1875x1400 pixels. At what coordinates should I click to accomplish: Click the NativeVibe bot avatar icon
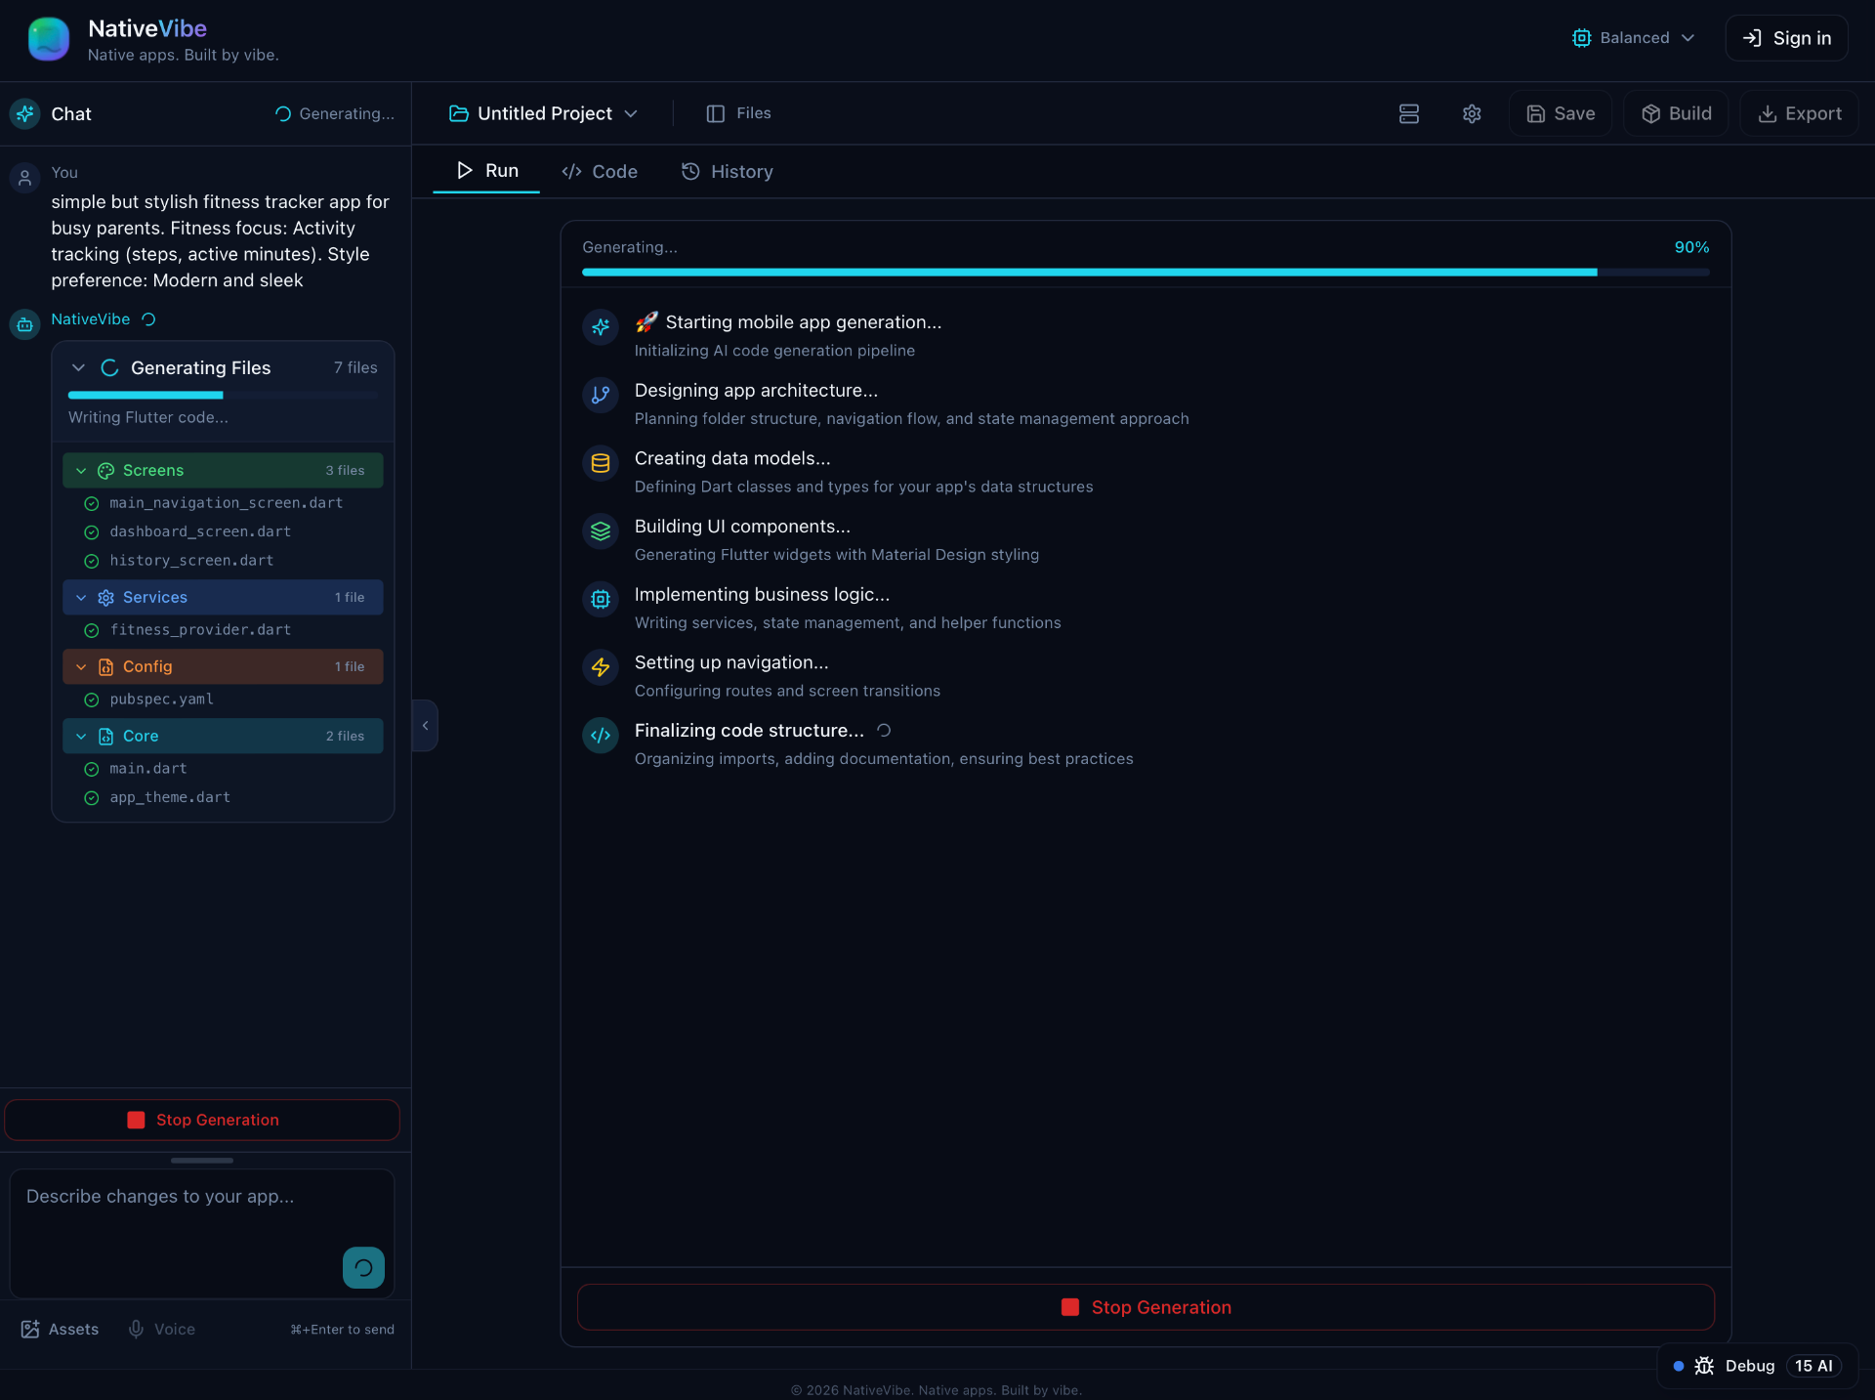coord(24,324)
